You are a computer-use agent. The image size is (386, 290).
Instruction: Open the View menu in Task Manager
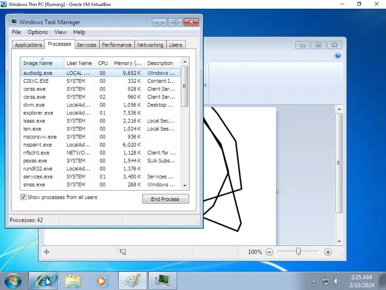click(x=61, y=32)
